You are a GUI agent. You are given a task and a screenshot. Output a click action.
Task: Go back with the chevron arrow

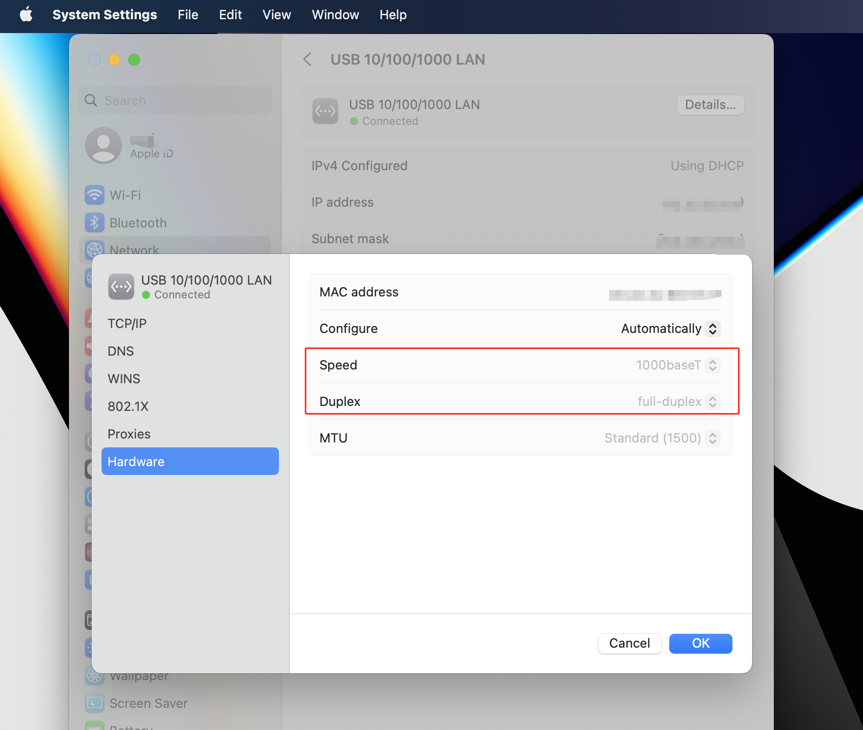click(308, 60)
